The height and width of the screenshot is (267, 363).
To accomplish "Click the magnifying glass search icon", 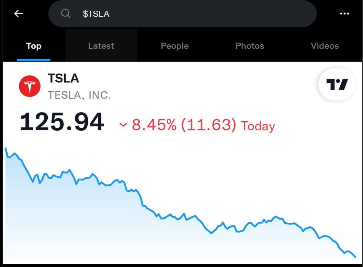I will click(x=65, y=14).
